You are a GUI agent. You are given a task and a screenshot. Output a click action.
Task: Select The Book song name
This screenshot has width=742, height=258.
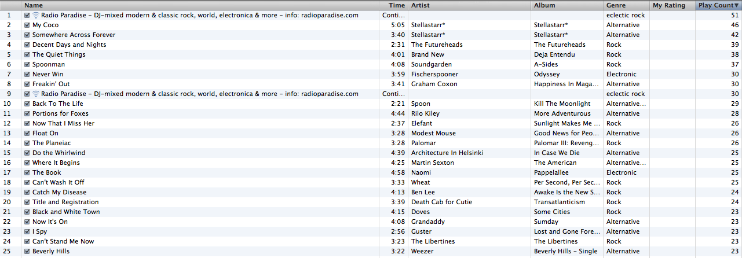46,173
